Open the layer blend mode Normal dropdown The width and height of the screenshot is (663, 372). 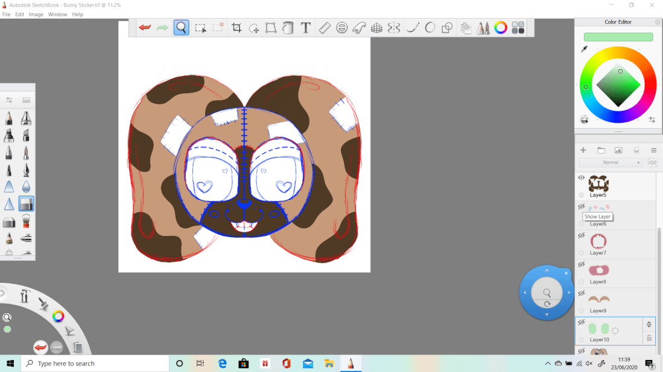coord(611,163)
